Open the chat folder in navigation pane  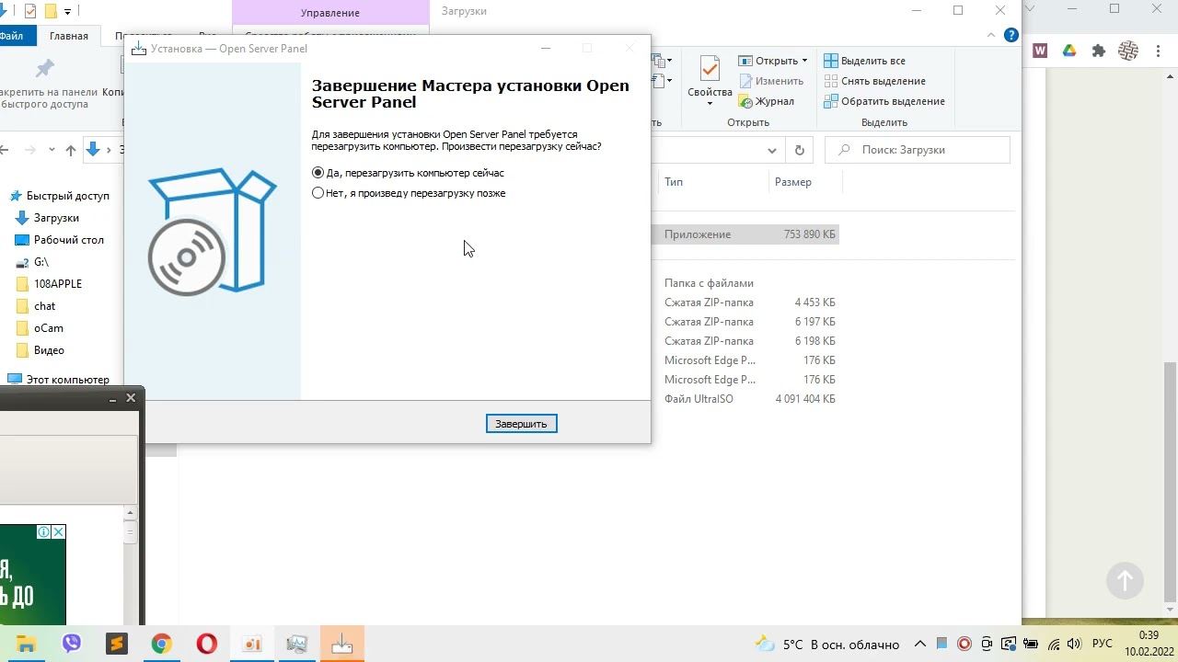37,306
